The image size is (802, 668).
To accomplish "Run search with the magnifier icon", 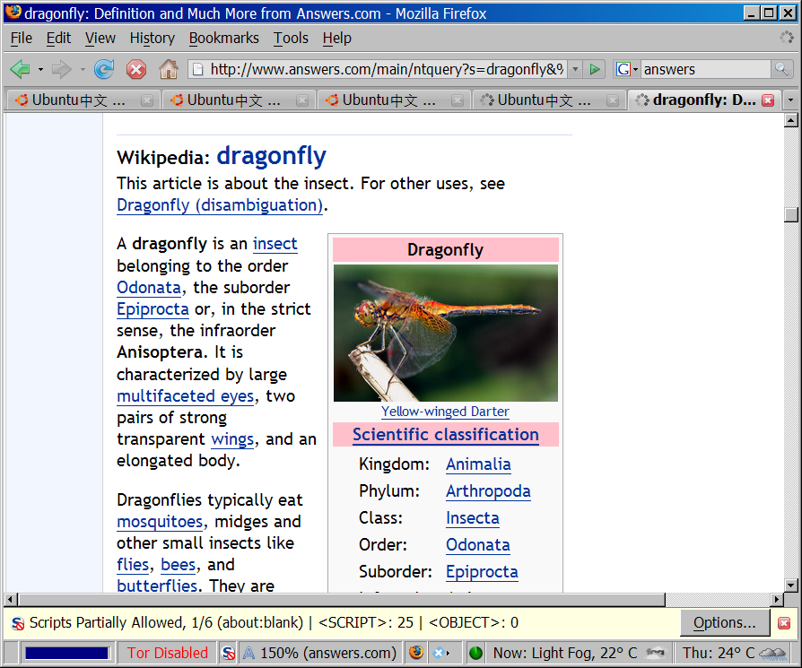I will [781, 69].
